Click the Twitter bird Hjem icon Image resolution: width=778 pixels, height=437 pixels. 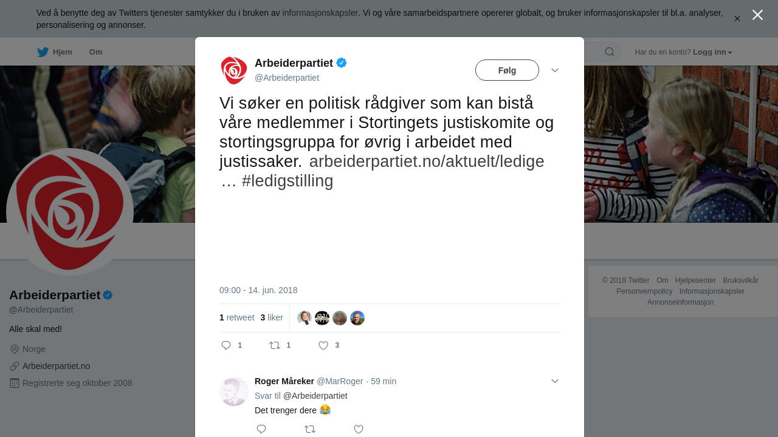[x=43, y=52]
